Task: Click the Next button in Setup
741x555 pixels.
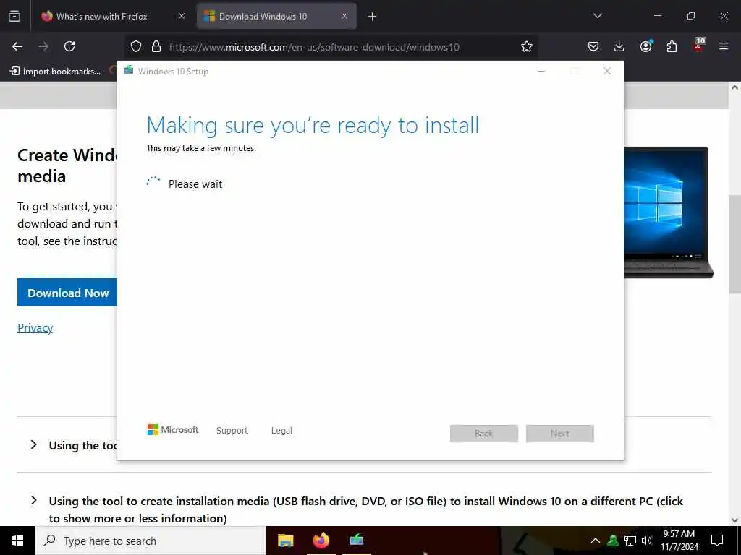Action: point(560,434)
